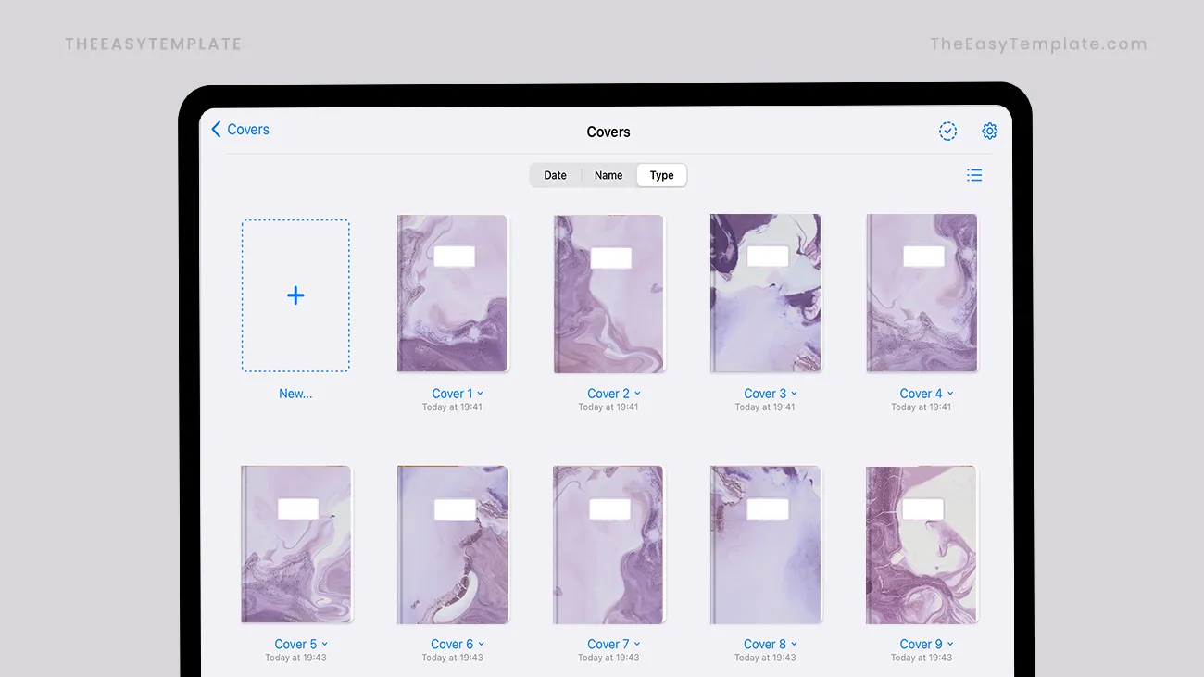Open the Cover 4 notebook thumbnail

[922, 294]
